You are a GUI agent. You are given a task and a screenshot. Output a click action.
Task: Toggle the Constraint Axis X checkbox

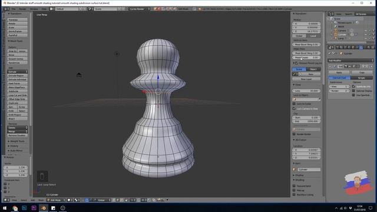coord(5,184)
